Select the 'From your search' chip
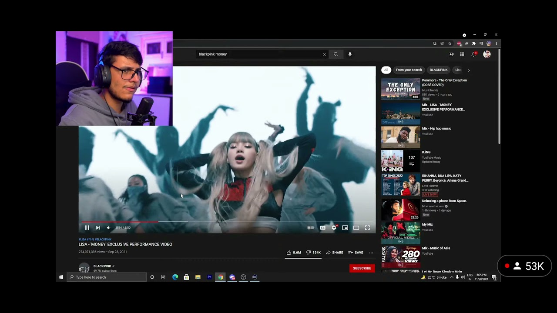Screen dimensions: 557x313 point(409,70)
